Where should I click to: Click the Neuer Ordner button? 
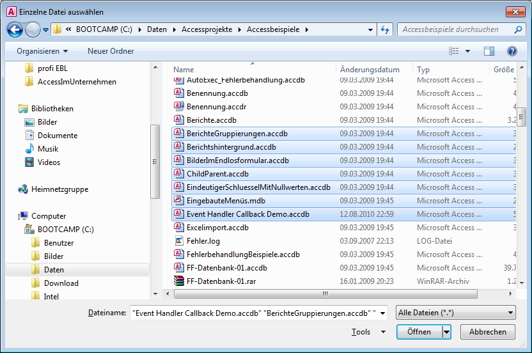tap(111, 51)
